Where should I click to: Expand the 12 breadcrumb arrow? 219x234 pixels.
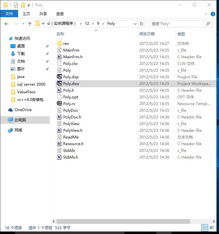(93, 24)
